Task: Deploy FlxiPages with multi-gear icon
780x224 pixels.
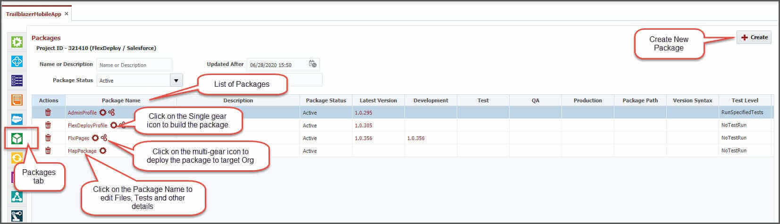Action: 104,138
